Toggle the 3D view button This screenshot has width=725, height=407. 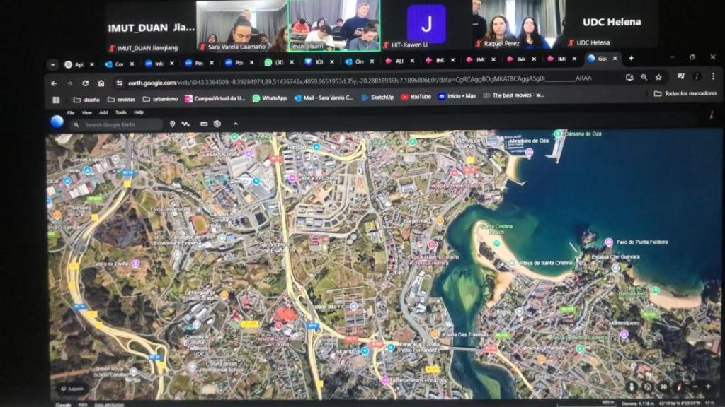pos(663,387)
